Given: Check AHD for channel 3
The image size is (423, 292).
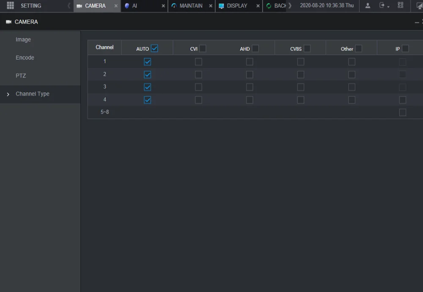Looking at the screenshot, I should pyautogui.click(x=250, y=87).
